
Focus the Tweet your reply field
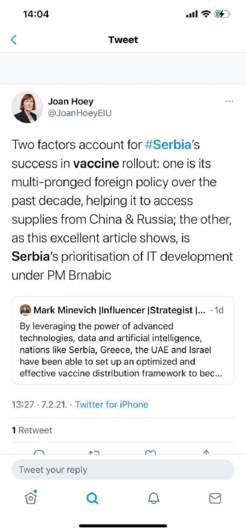(123, 469)
